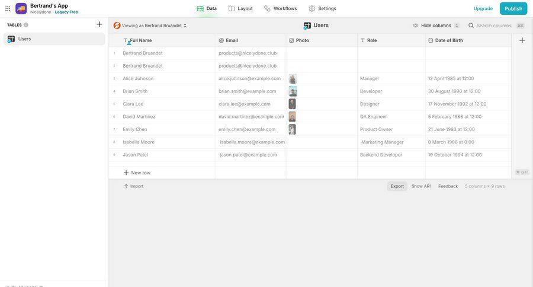Select the Emily Chen name cell

click(x=162, y=129)
